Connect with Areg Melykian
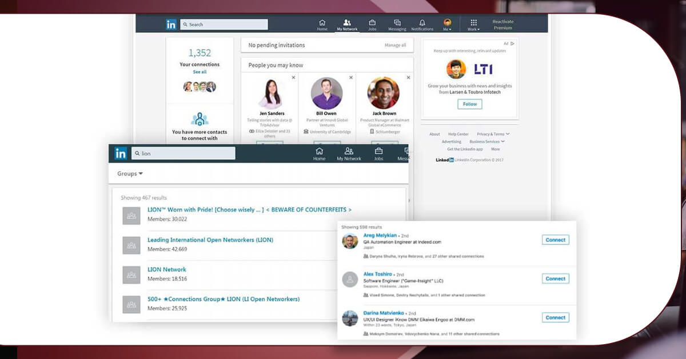Viewport: 686px width, 359px height. click(555, 240)
